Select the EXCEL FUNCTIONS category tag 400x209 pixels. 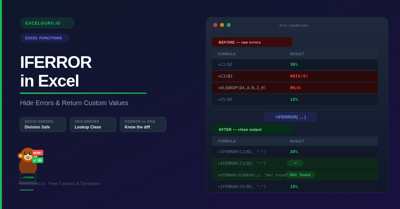(x=45, y=38)
